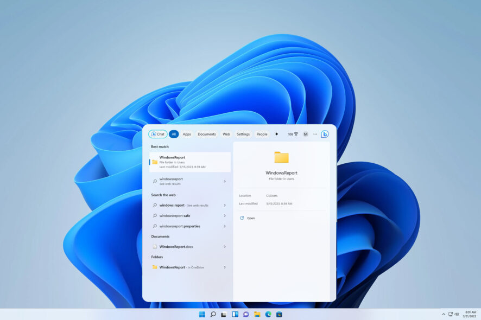Show more filters with the play arrow

coord(276,134)
